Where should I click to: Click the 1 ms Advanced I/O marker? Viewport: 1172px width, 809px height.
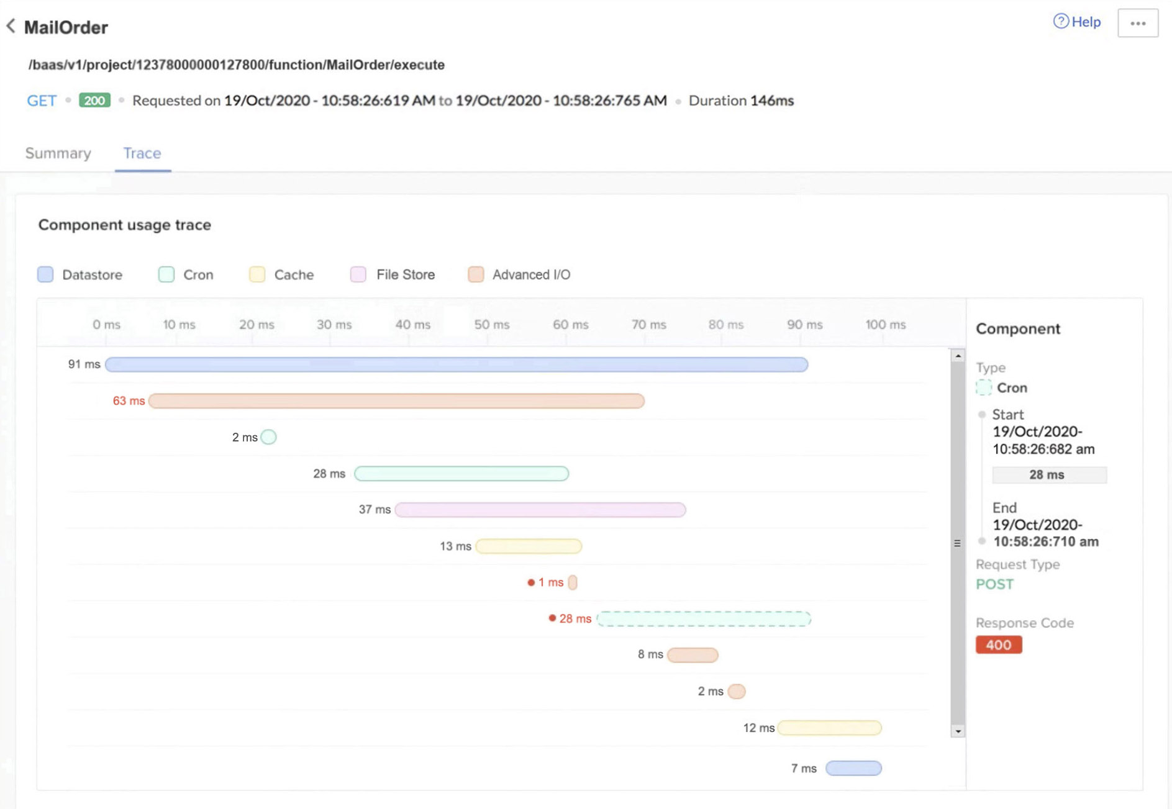(x=573, y=582)
